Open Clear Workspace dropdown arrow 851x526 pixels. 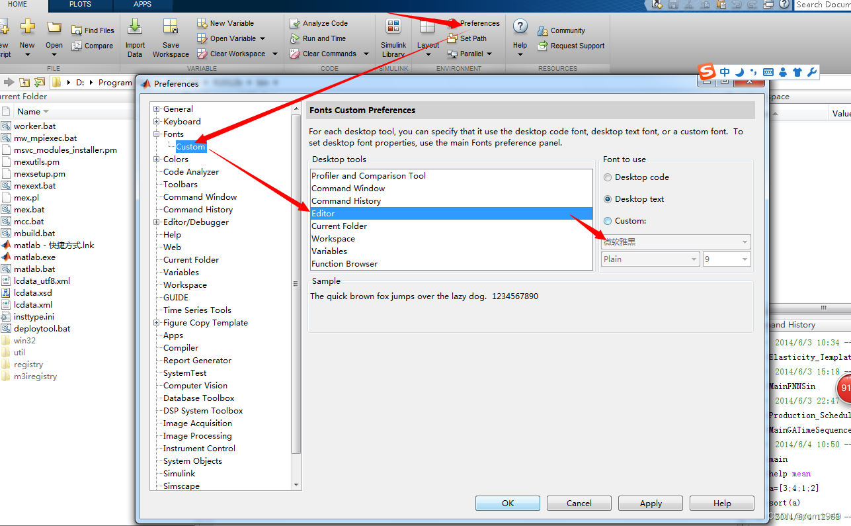(275, 54)
